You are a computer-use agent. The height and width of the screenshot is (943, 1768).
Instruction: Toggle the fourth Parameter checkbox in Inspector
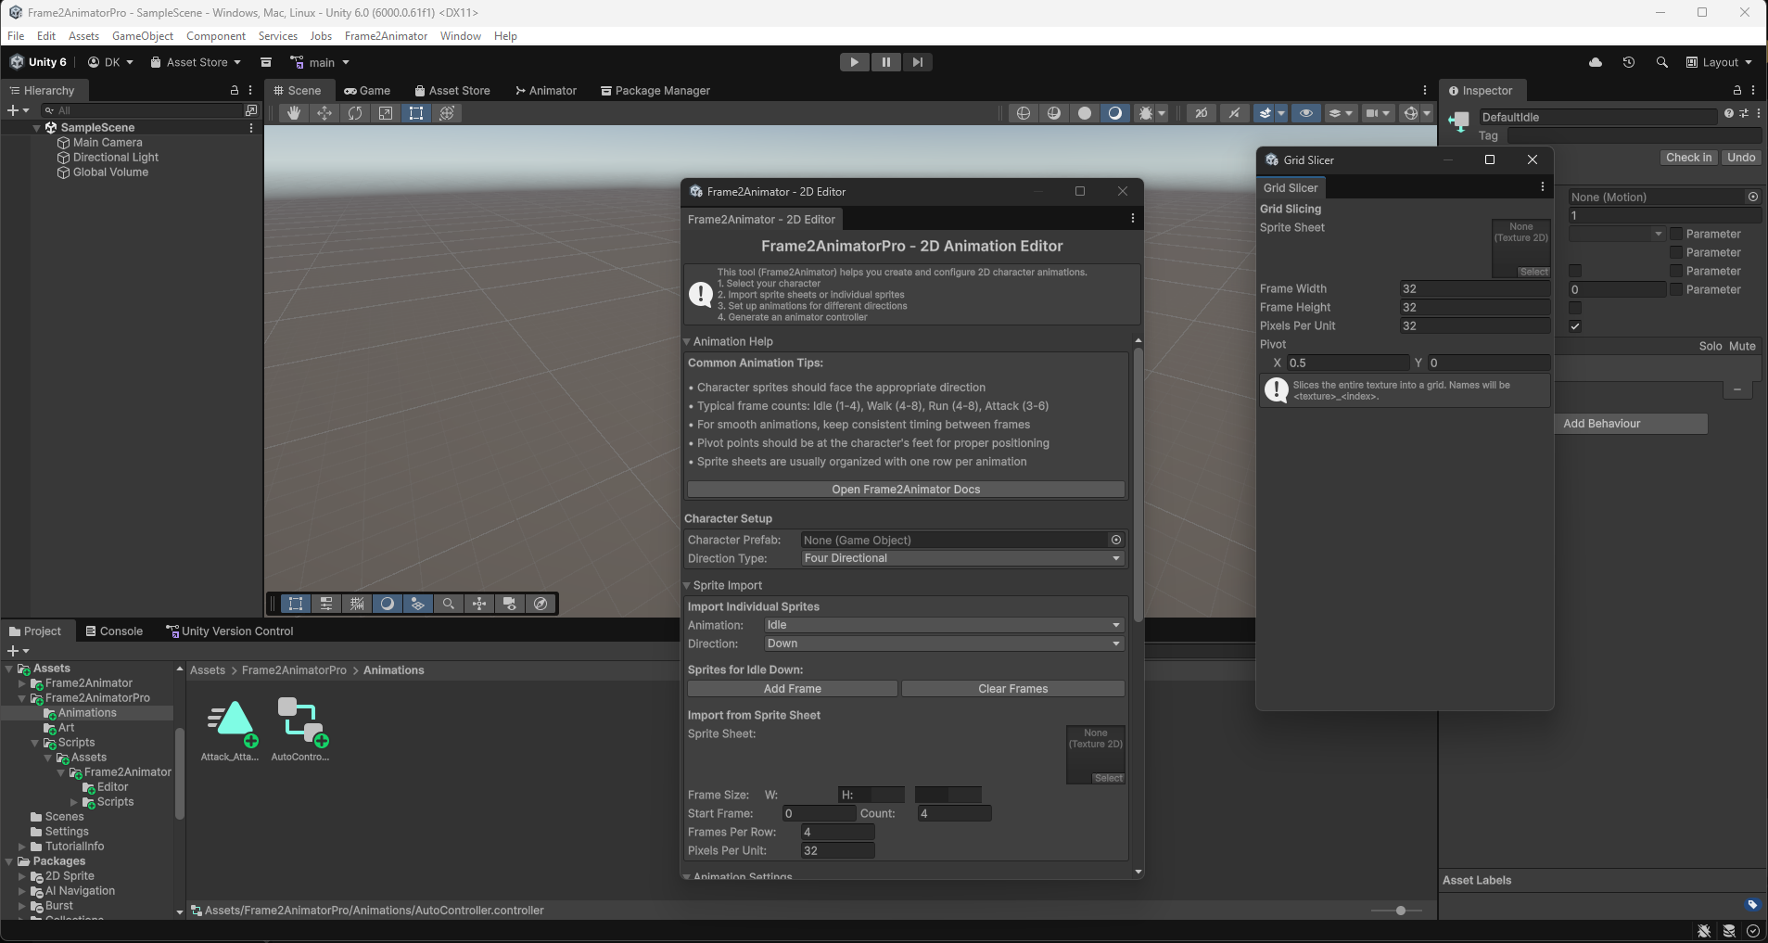point(1676,289)
